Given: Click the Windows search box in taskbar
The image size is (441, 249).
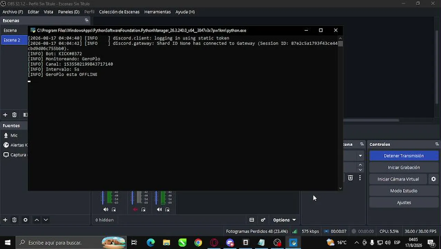Looking at the screenshot, I should 71,243.
